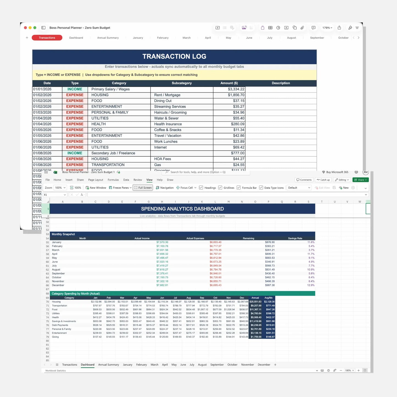This screenshot has height=397, width=397.
Task: Click the Navigation pane button in Excel
Action: pyautogui.click(x=165, y=188)
